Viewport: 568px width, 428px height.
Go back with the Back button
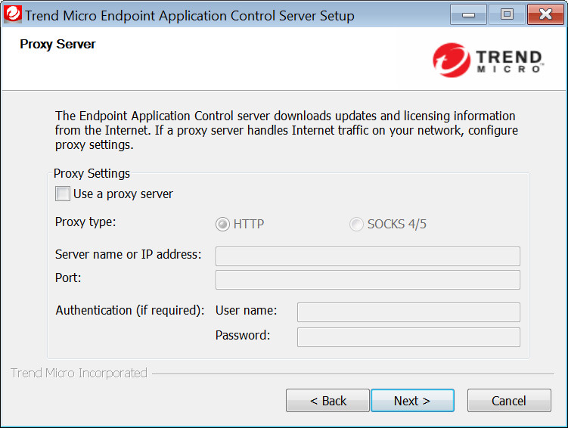coord(327,401)
